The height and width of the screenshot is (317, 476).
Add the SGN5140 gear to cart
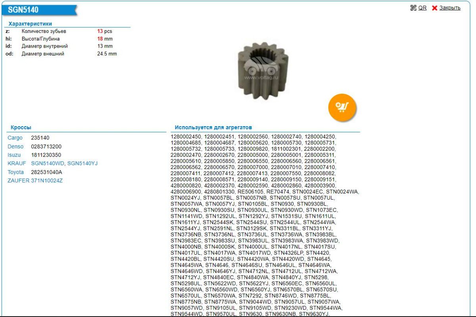pyautogui.click(x=342, y=107)
